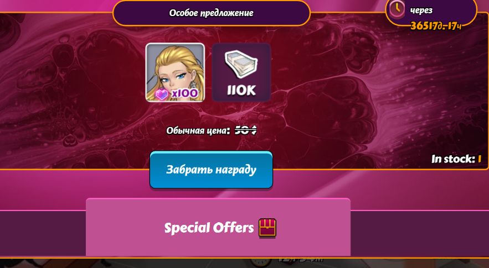Open the Special Offers tab

tap(218, 227)
